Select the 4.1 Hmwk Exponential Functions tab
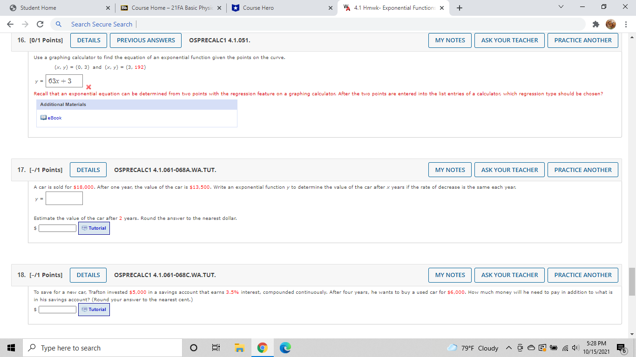Image resolution: width=636 pixels, height=357 pixels. [393, 8]
